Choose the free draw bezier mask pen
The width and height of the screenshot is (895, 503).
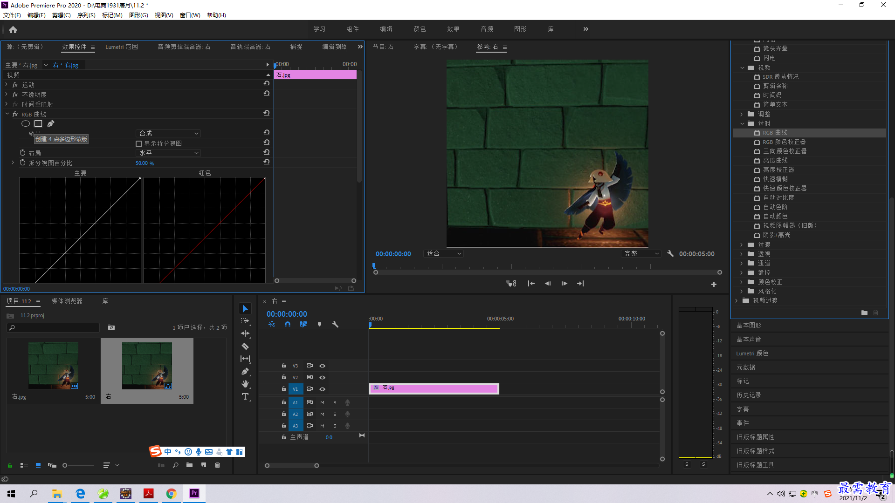51,123
